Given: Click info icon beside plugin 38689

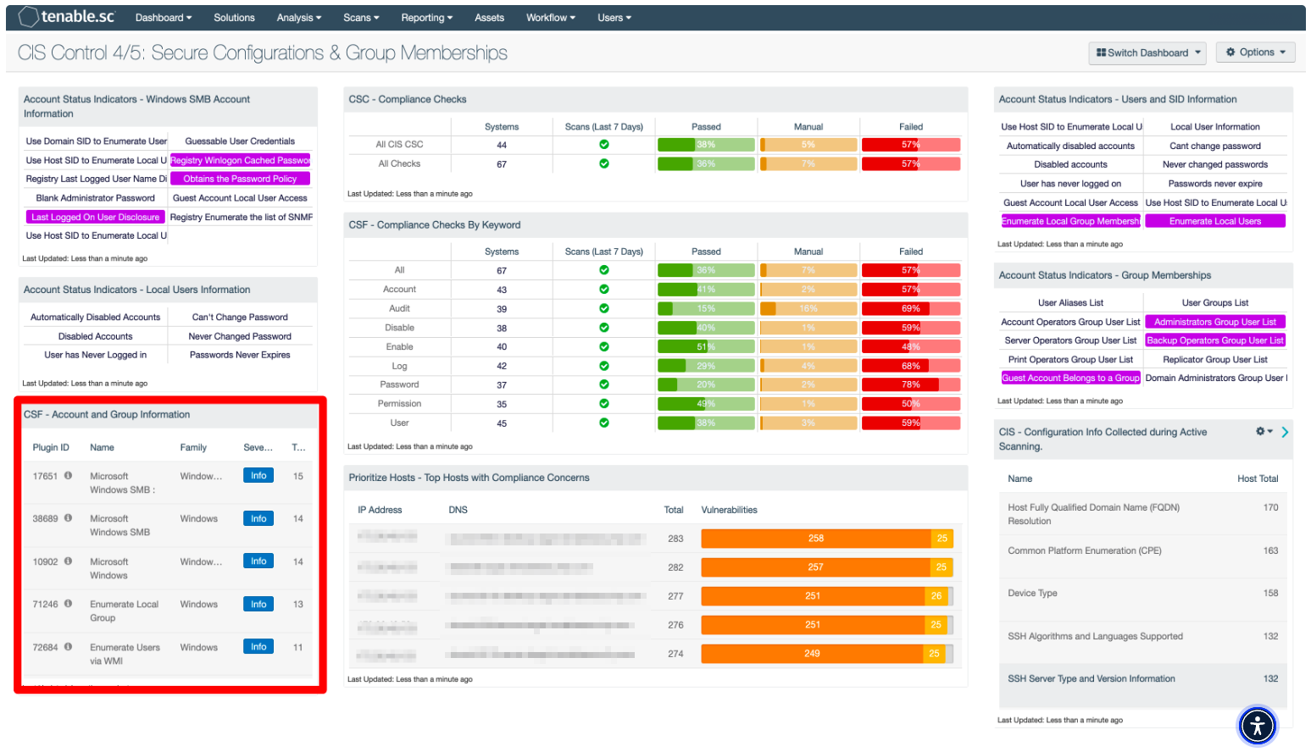Looking at the screenshot, I should [x=69, y=518].
